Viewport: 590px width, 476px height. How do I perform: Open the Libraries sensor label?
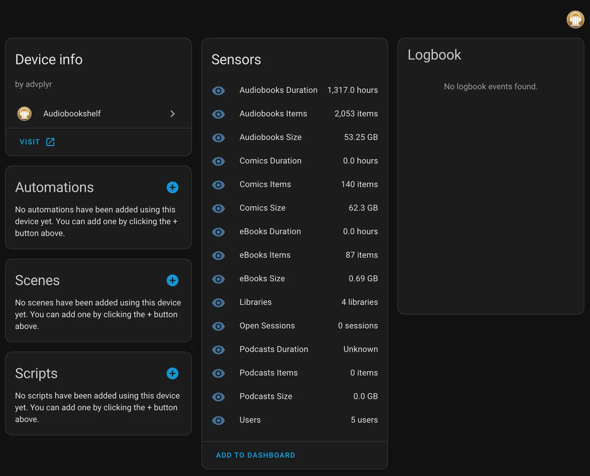[256, 302]
